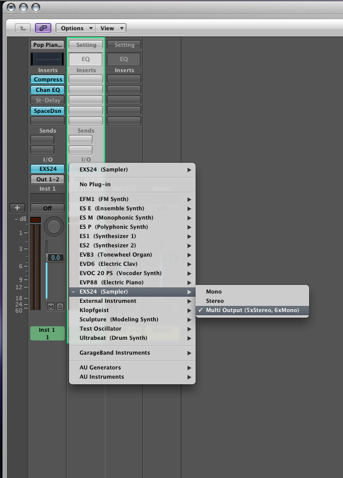Expand ES M (Monophonic Synth) submenu
Image resolution: width=343 pixels, height=478 pixels.
pos(132,218)
